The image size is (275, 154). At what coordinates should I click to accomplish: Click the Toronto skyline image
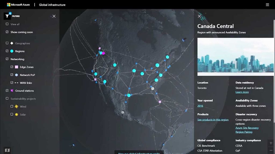pos(235,57)
